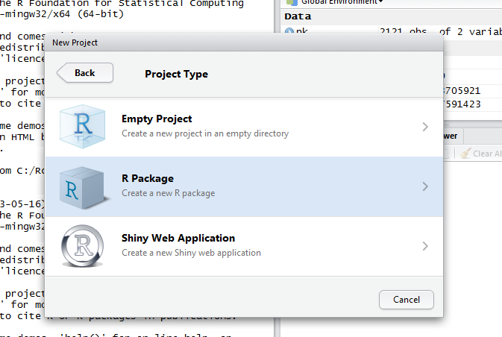The width and height of the screenshot is (502, 337).
Task: Expand the pk data object icon
Action: point(289,31)
